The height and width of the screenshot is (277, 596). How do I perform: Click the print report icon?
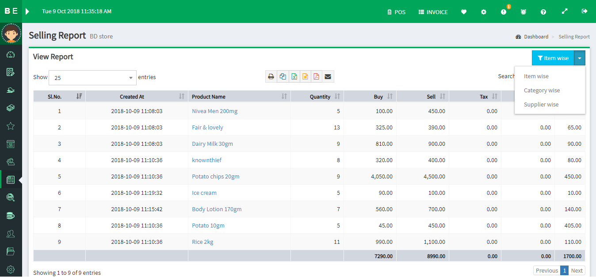click(x=271, y=76)
